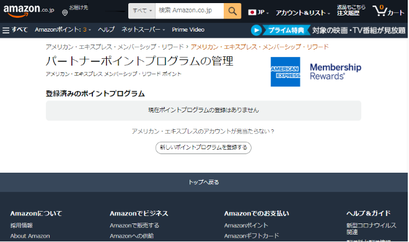Click the プライム特典 banner label

click(x=286, y=30)
